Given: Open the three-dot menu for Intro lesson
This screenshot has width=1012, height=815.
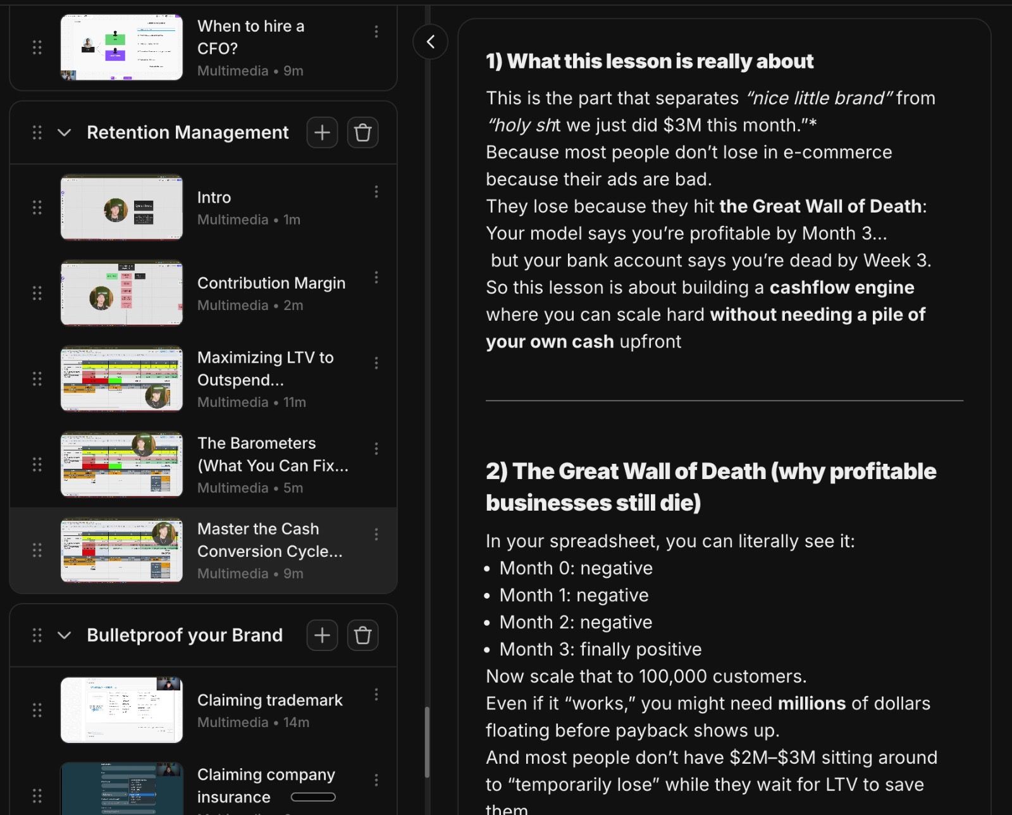Looking at the screenshot, I should [x=376, y=192].
